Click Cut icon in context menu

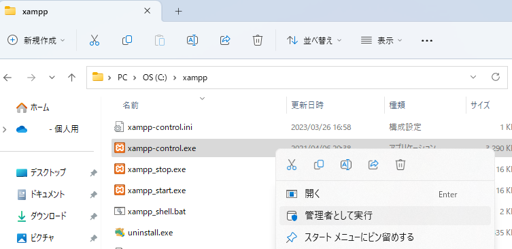[291, 165]
